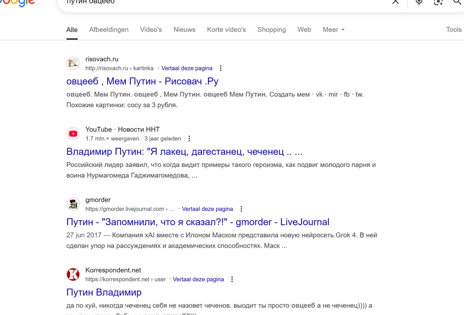Open the Владимир Путин YouTube video link
The height and width of the screenshot is (315, 464).
click(184, 152)
